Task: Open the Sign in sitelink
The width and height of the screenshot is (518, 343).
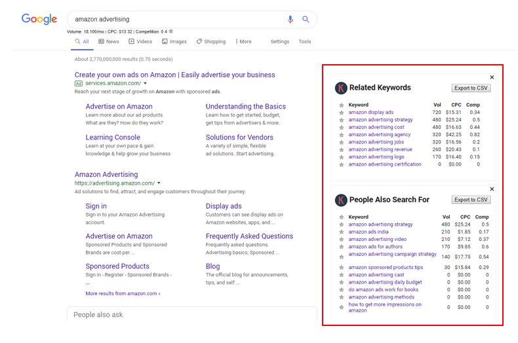Action: (96, 206)
